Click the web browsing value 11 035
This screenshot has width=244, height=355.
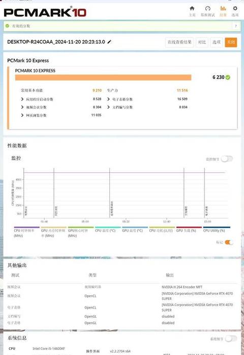96,115
